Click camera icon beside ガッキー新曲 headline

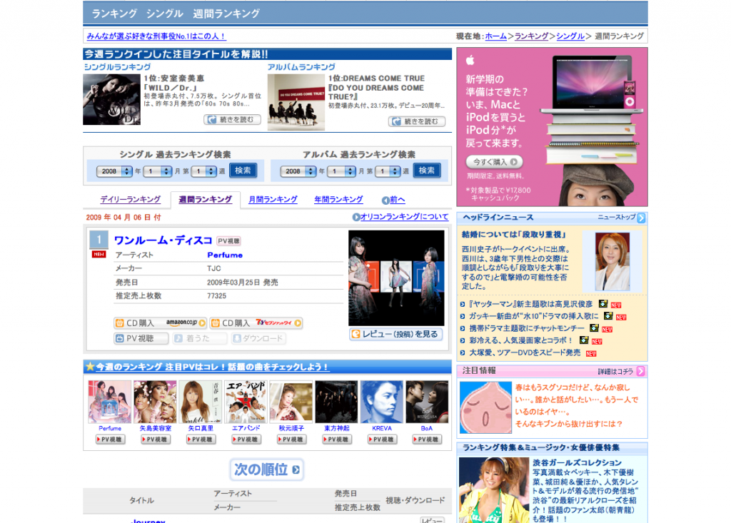tap(608, 316)
